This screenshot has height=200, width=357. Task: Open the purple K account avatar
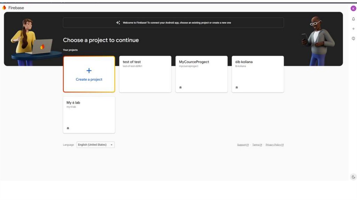coord(353,8)
